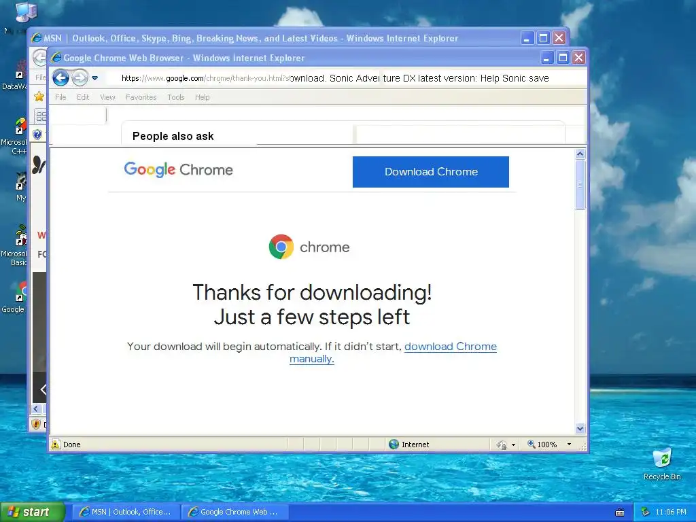Open dropdown beside the privacy icon

[514, 445]
